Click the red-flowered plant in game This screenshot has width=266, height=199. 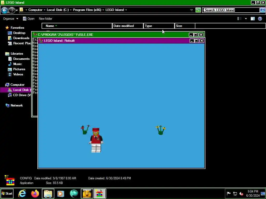85,130
